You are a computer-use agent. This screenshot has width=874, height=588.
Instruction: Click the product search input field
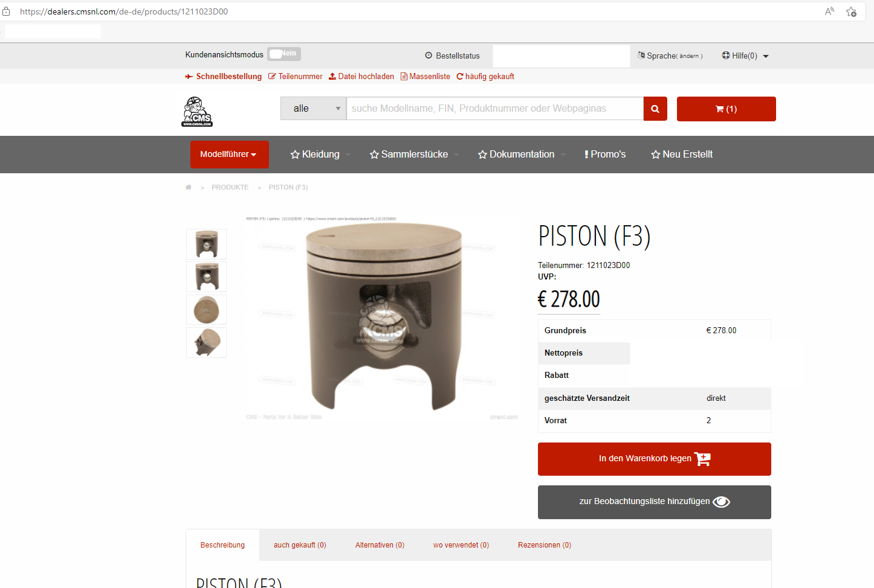click(494, 109)
